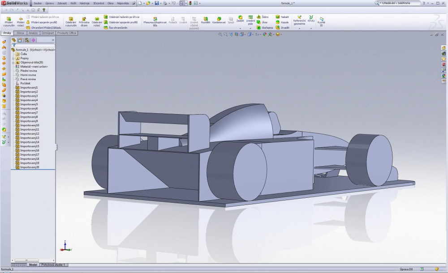Click the Zaoblit fillet tool
The height and width of the screenshot is (273, 448).
click(240, 19)
